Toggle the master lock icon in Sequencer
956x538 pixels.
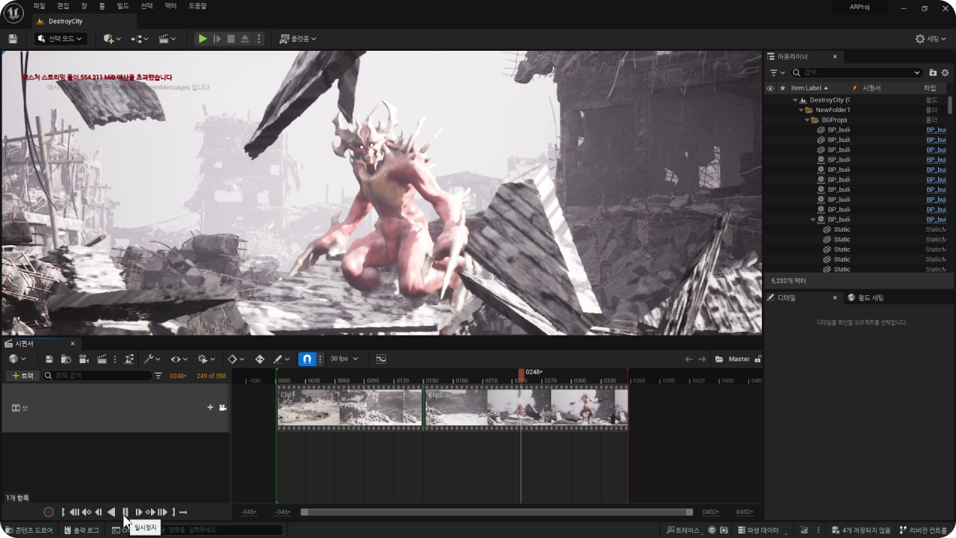[x=758, y=359]
